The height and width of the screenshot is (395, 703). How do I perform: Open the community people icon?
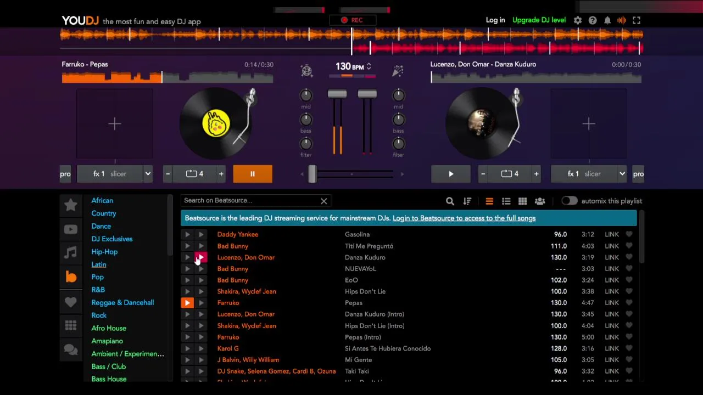[540, 201]
